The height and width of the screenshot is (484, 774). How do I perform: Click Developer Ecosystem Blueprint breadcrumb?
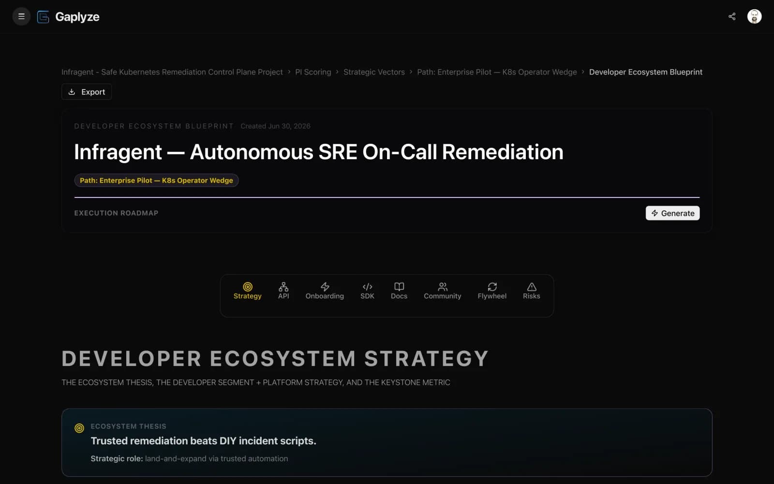click(645, 72)
